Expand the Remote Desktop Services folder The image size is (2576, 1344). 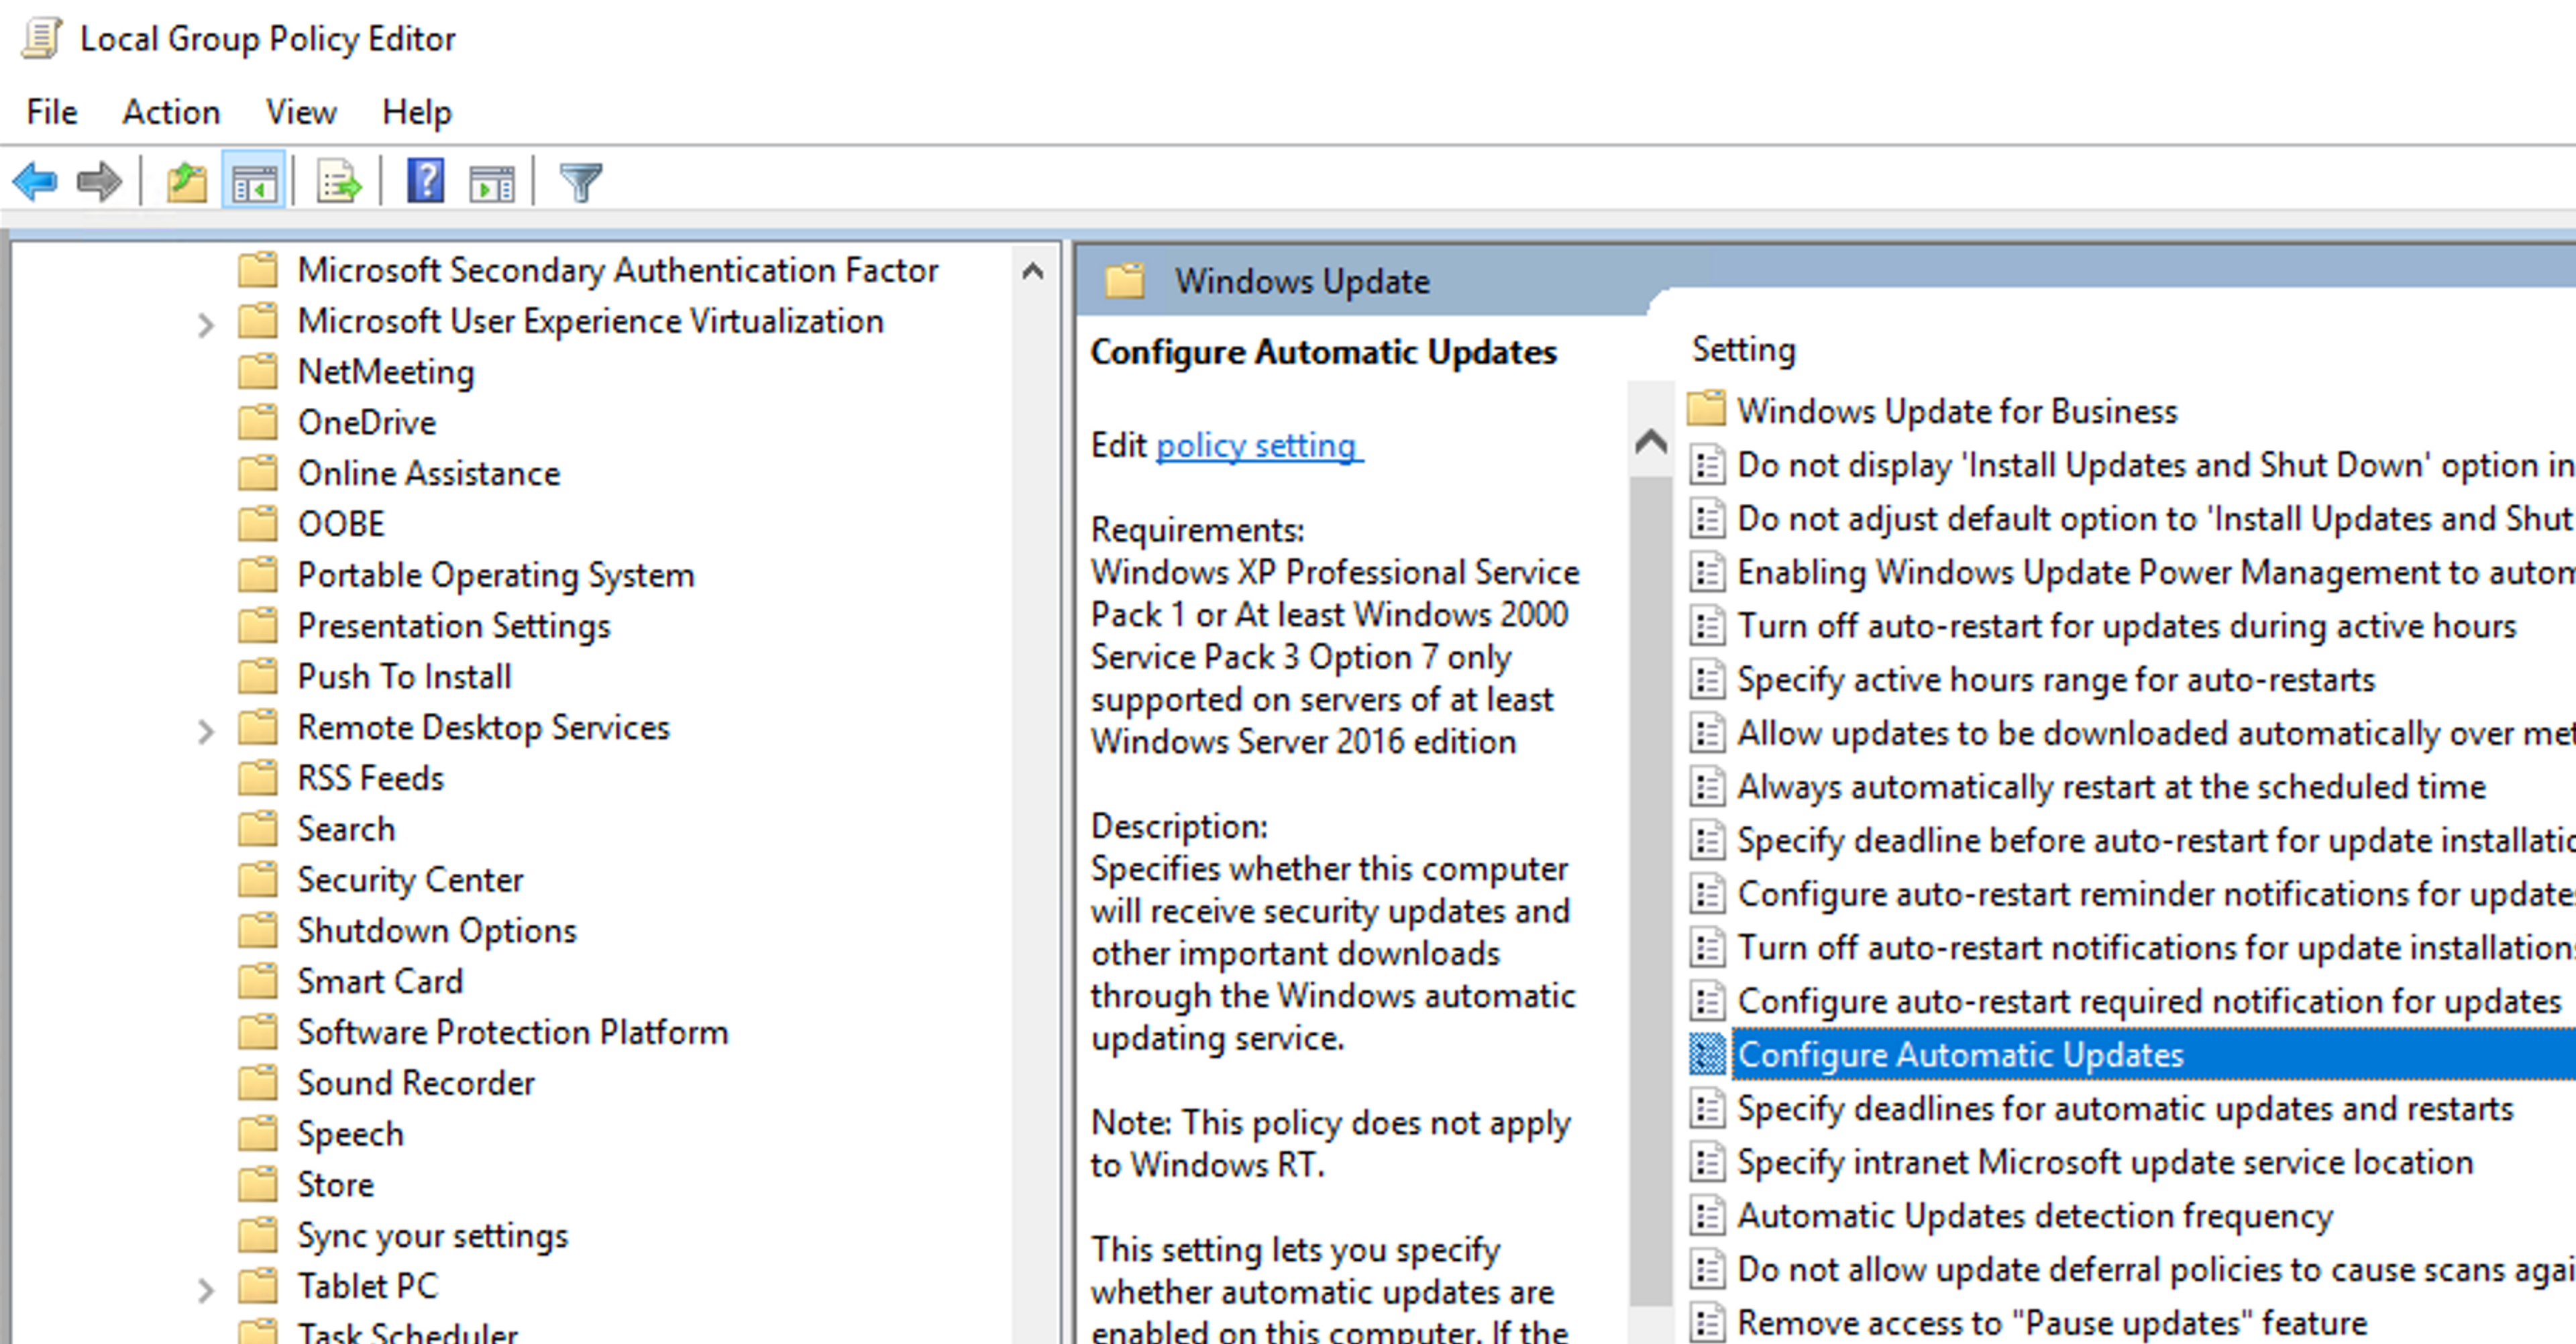[x=205, y=731]
